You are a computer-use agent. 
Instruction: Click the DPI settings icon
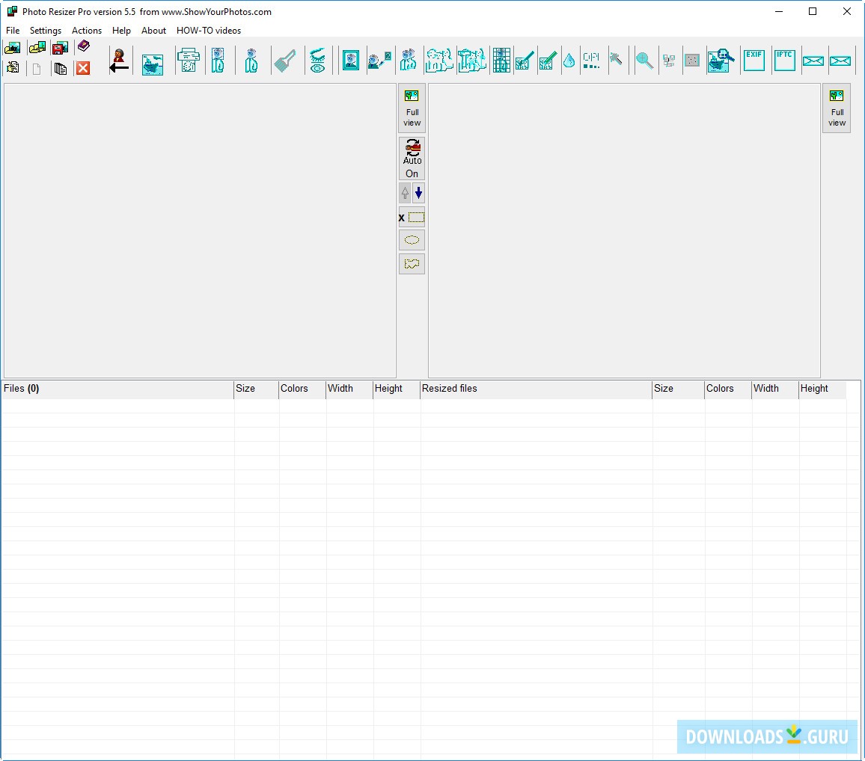point(591,61)
